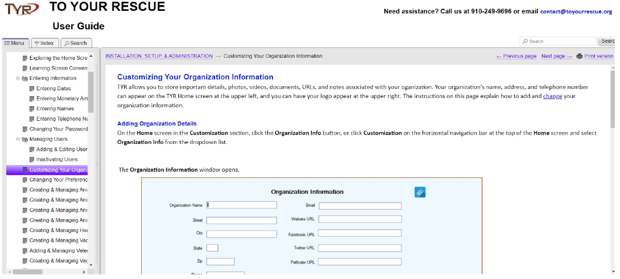Viewport: 620px width, 279px height.
Task: Click the paperclip attachment icon in Organization Information
Action: [x=420, y=192]
